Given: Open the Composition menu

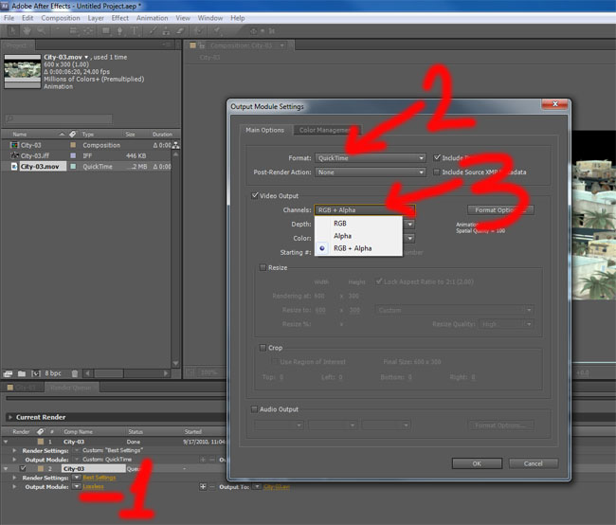Looking at the screenshot, I should [61, 18].
